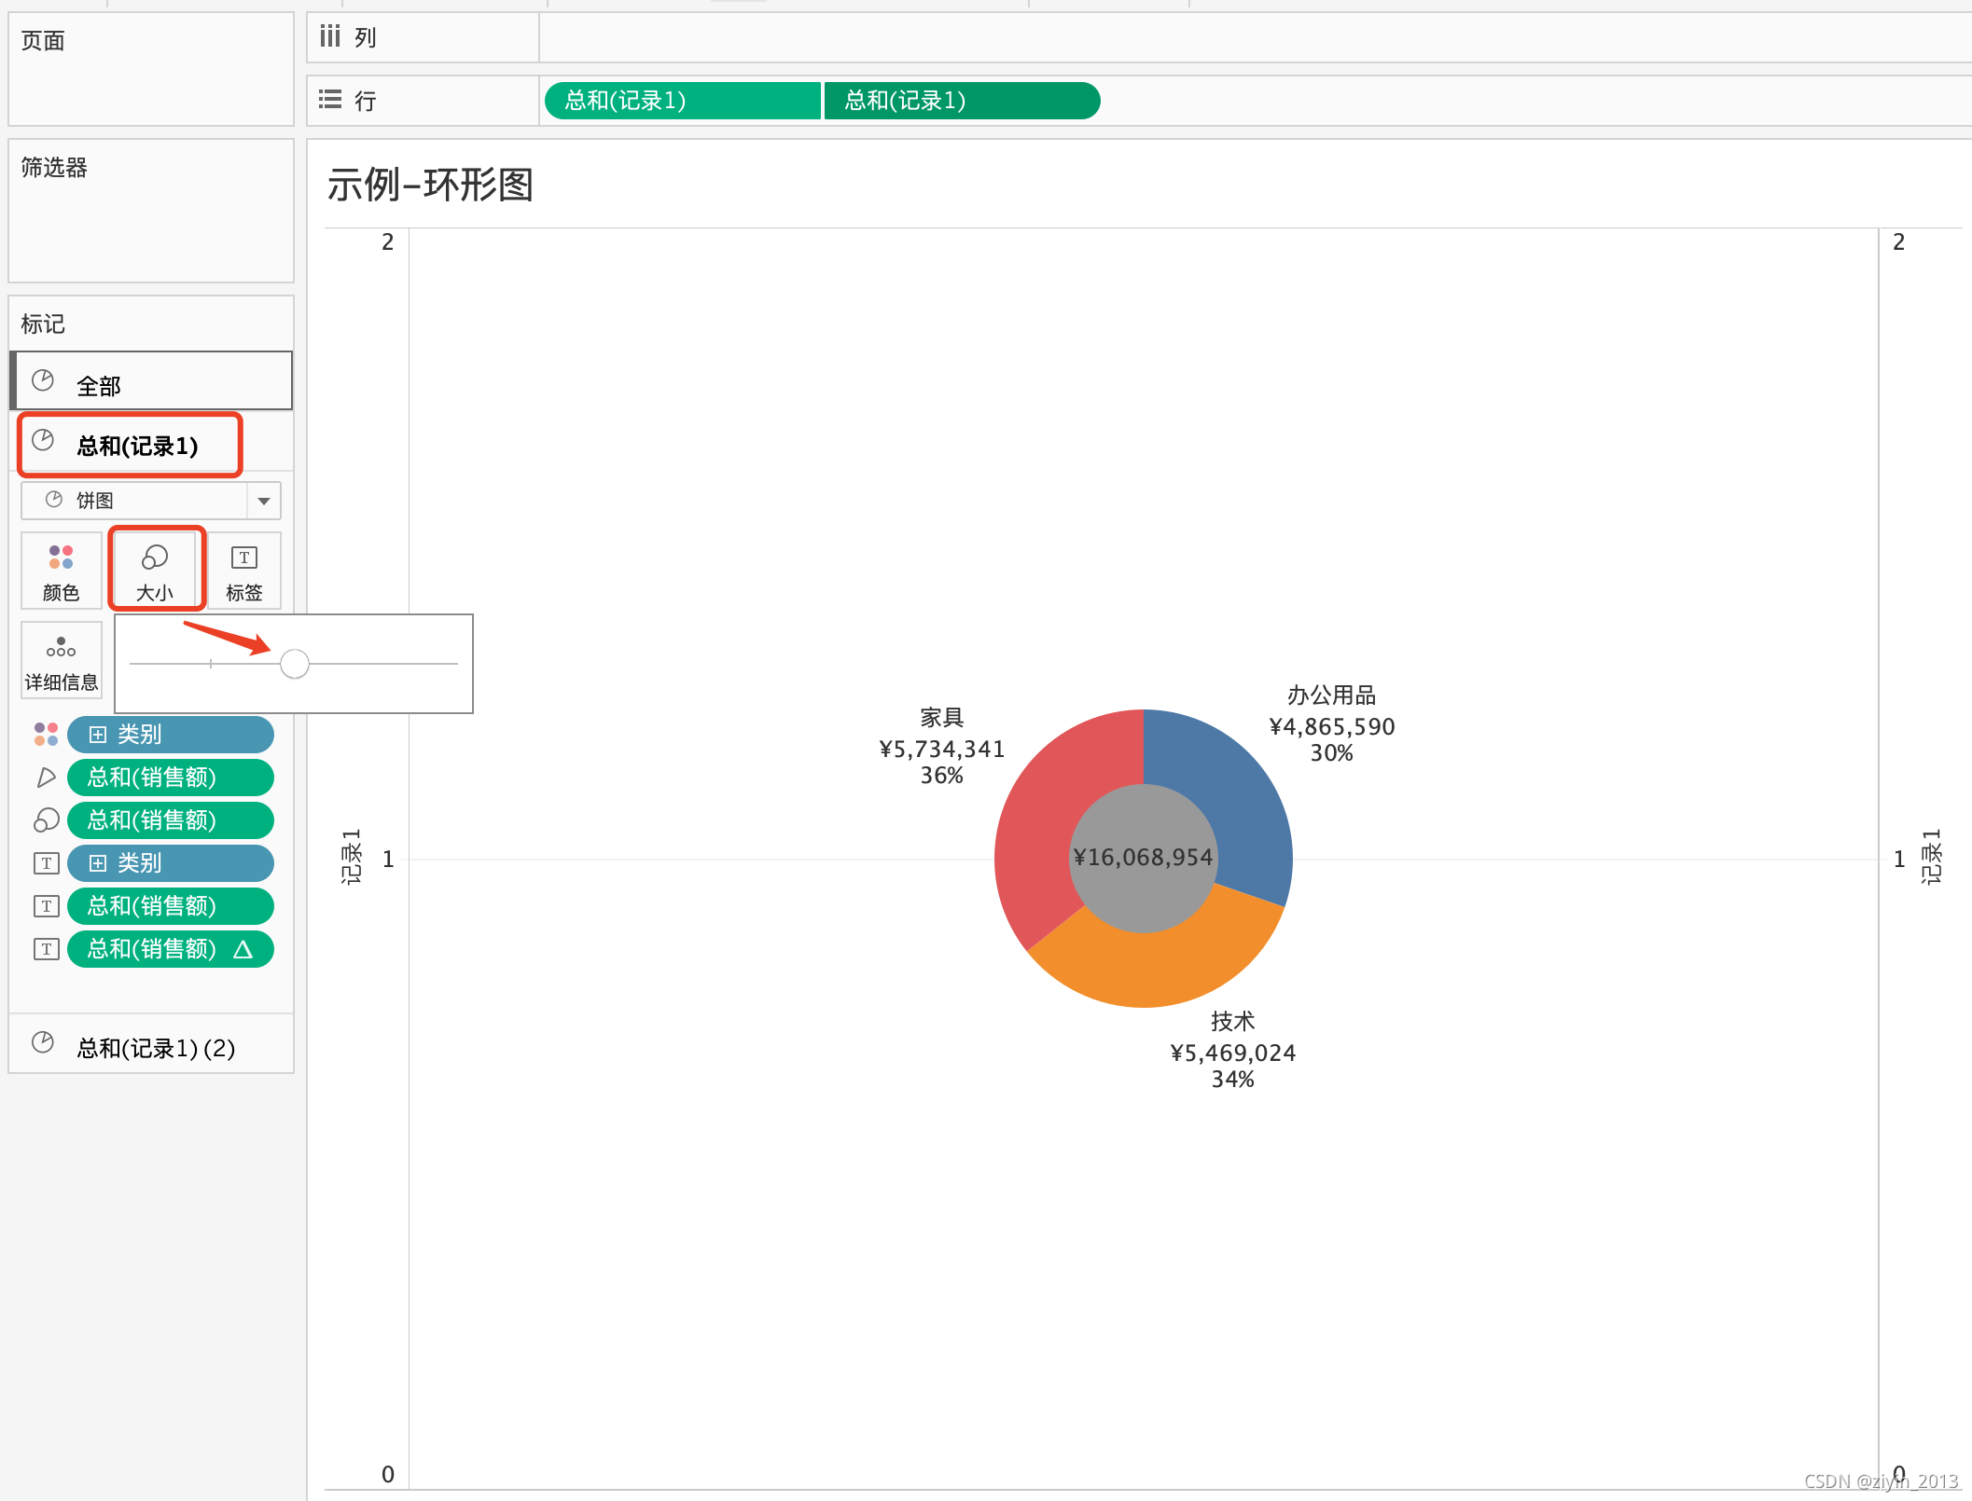This screenshot has width=1972, height=1501.
Task: Click the Size (大小) marks button
Action: 155,571
